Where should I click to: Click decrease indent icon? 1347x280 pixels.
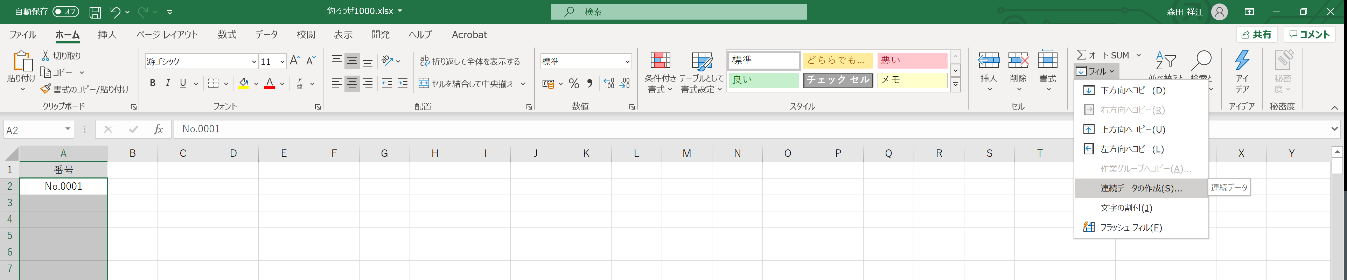[x=387, y=83]
